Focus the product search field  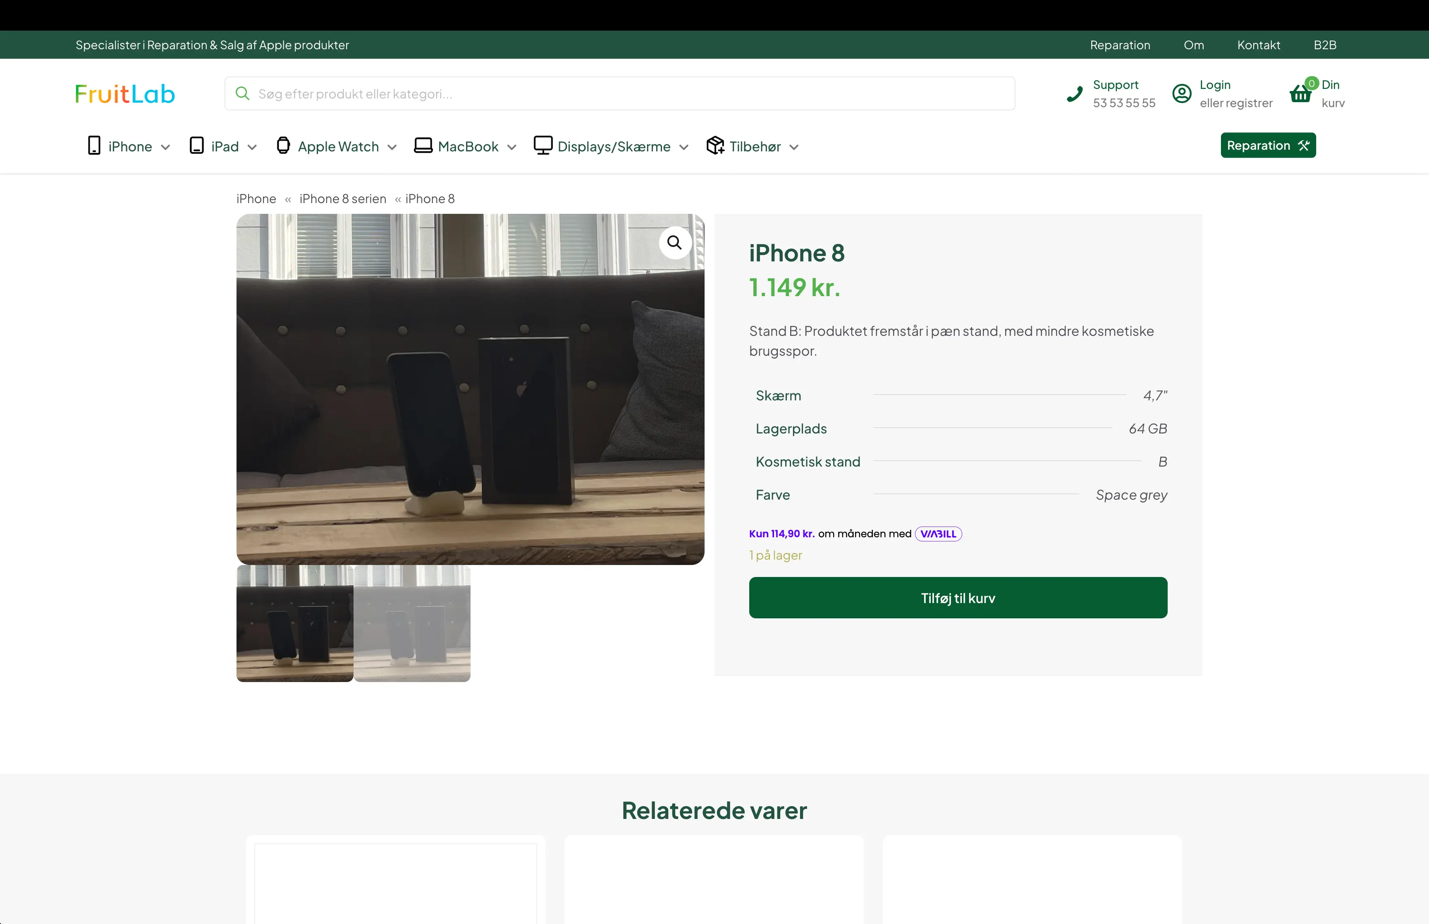coord(619,93)
